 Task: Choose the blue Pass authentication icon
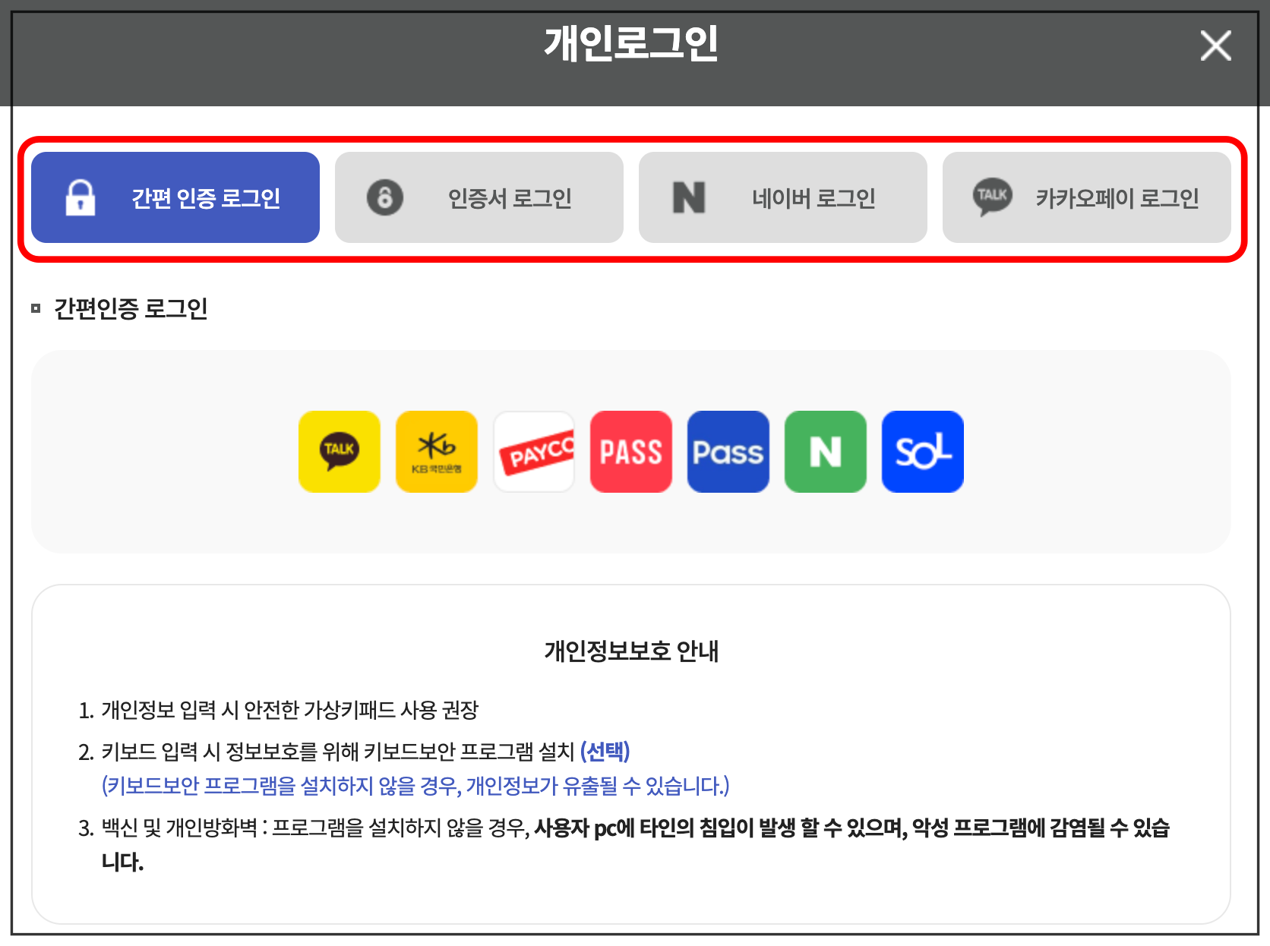tap(728, 452)
